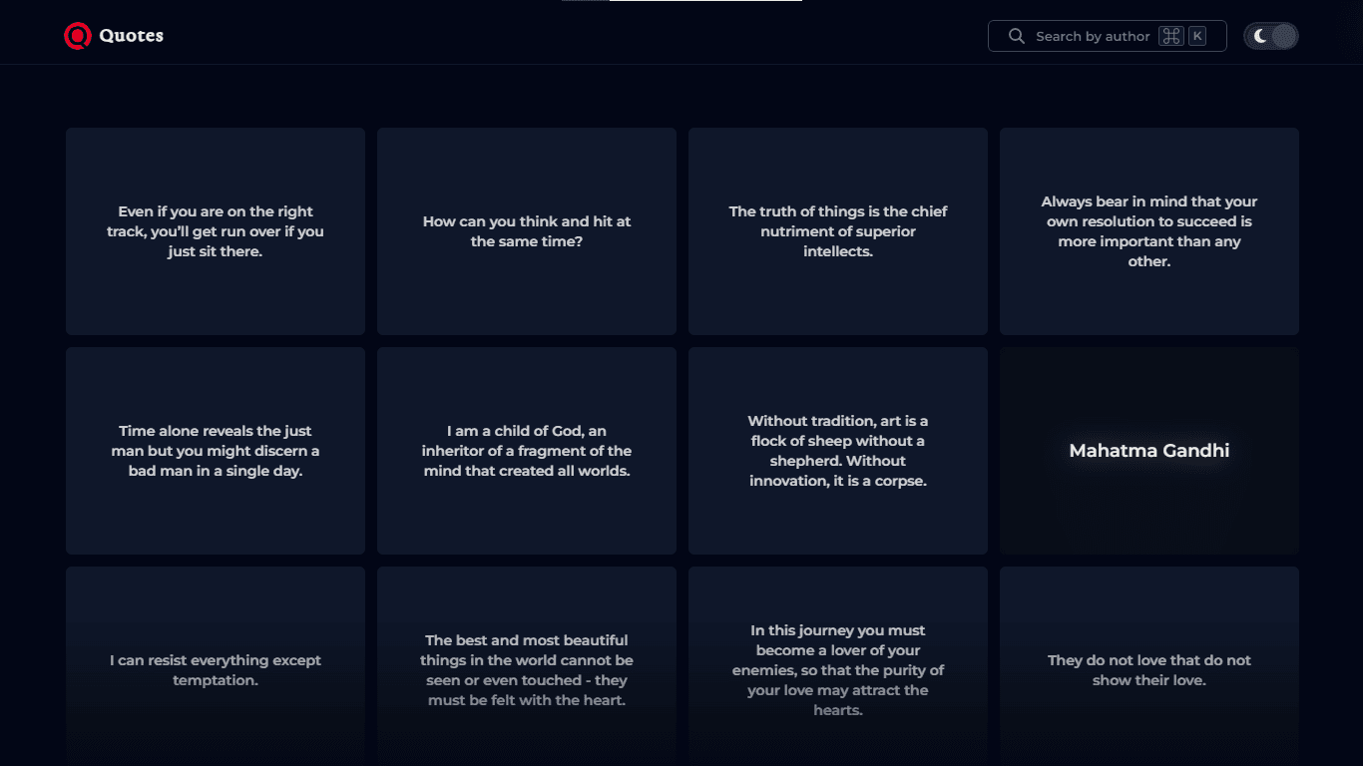
Task: Select the 'They do not love' card
Action: pyautogui.click(x=1148, y=670)
